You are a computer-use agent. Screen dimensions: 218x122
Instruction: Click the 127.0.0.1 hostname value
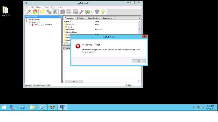[99, 30]
